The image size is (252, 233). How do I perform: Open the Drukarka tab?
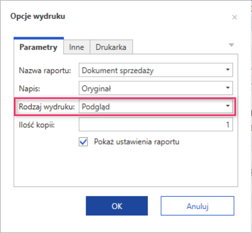111,47
